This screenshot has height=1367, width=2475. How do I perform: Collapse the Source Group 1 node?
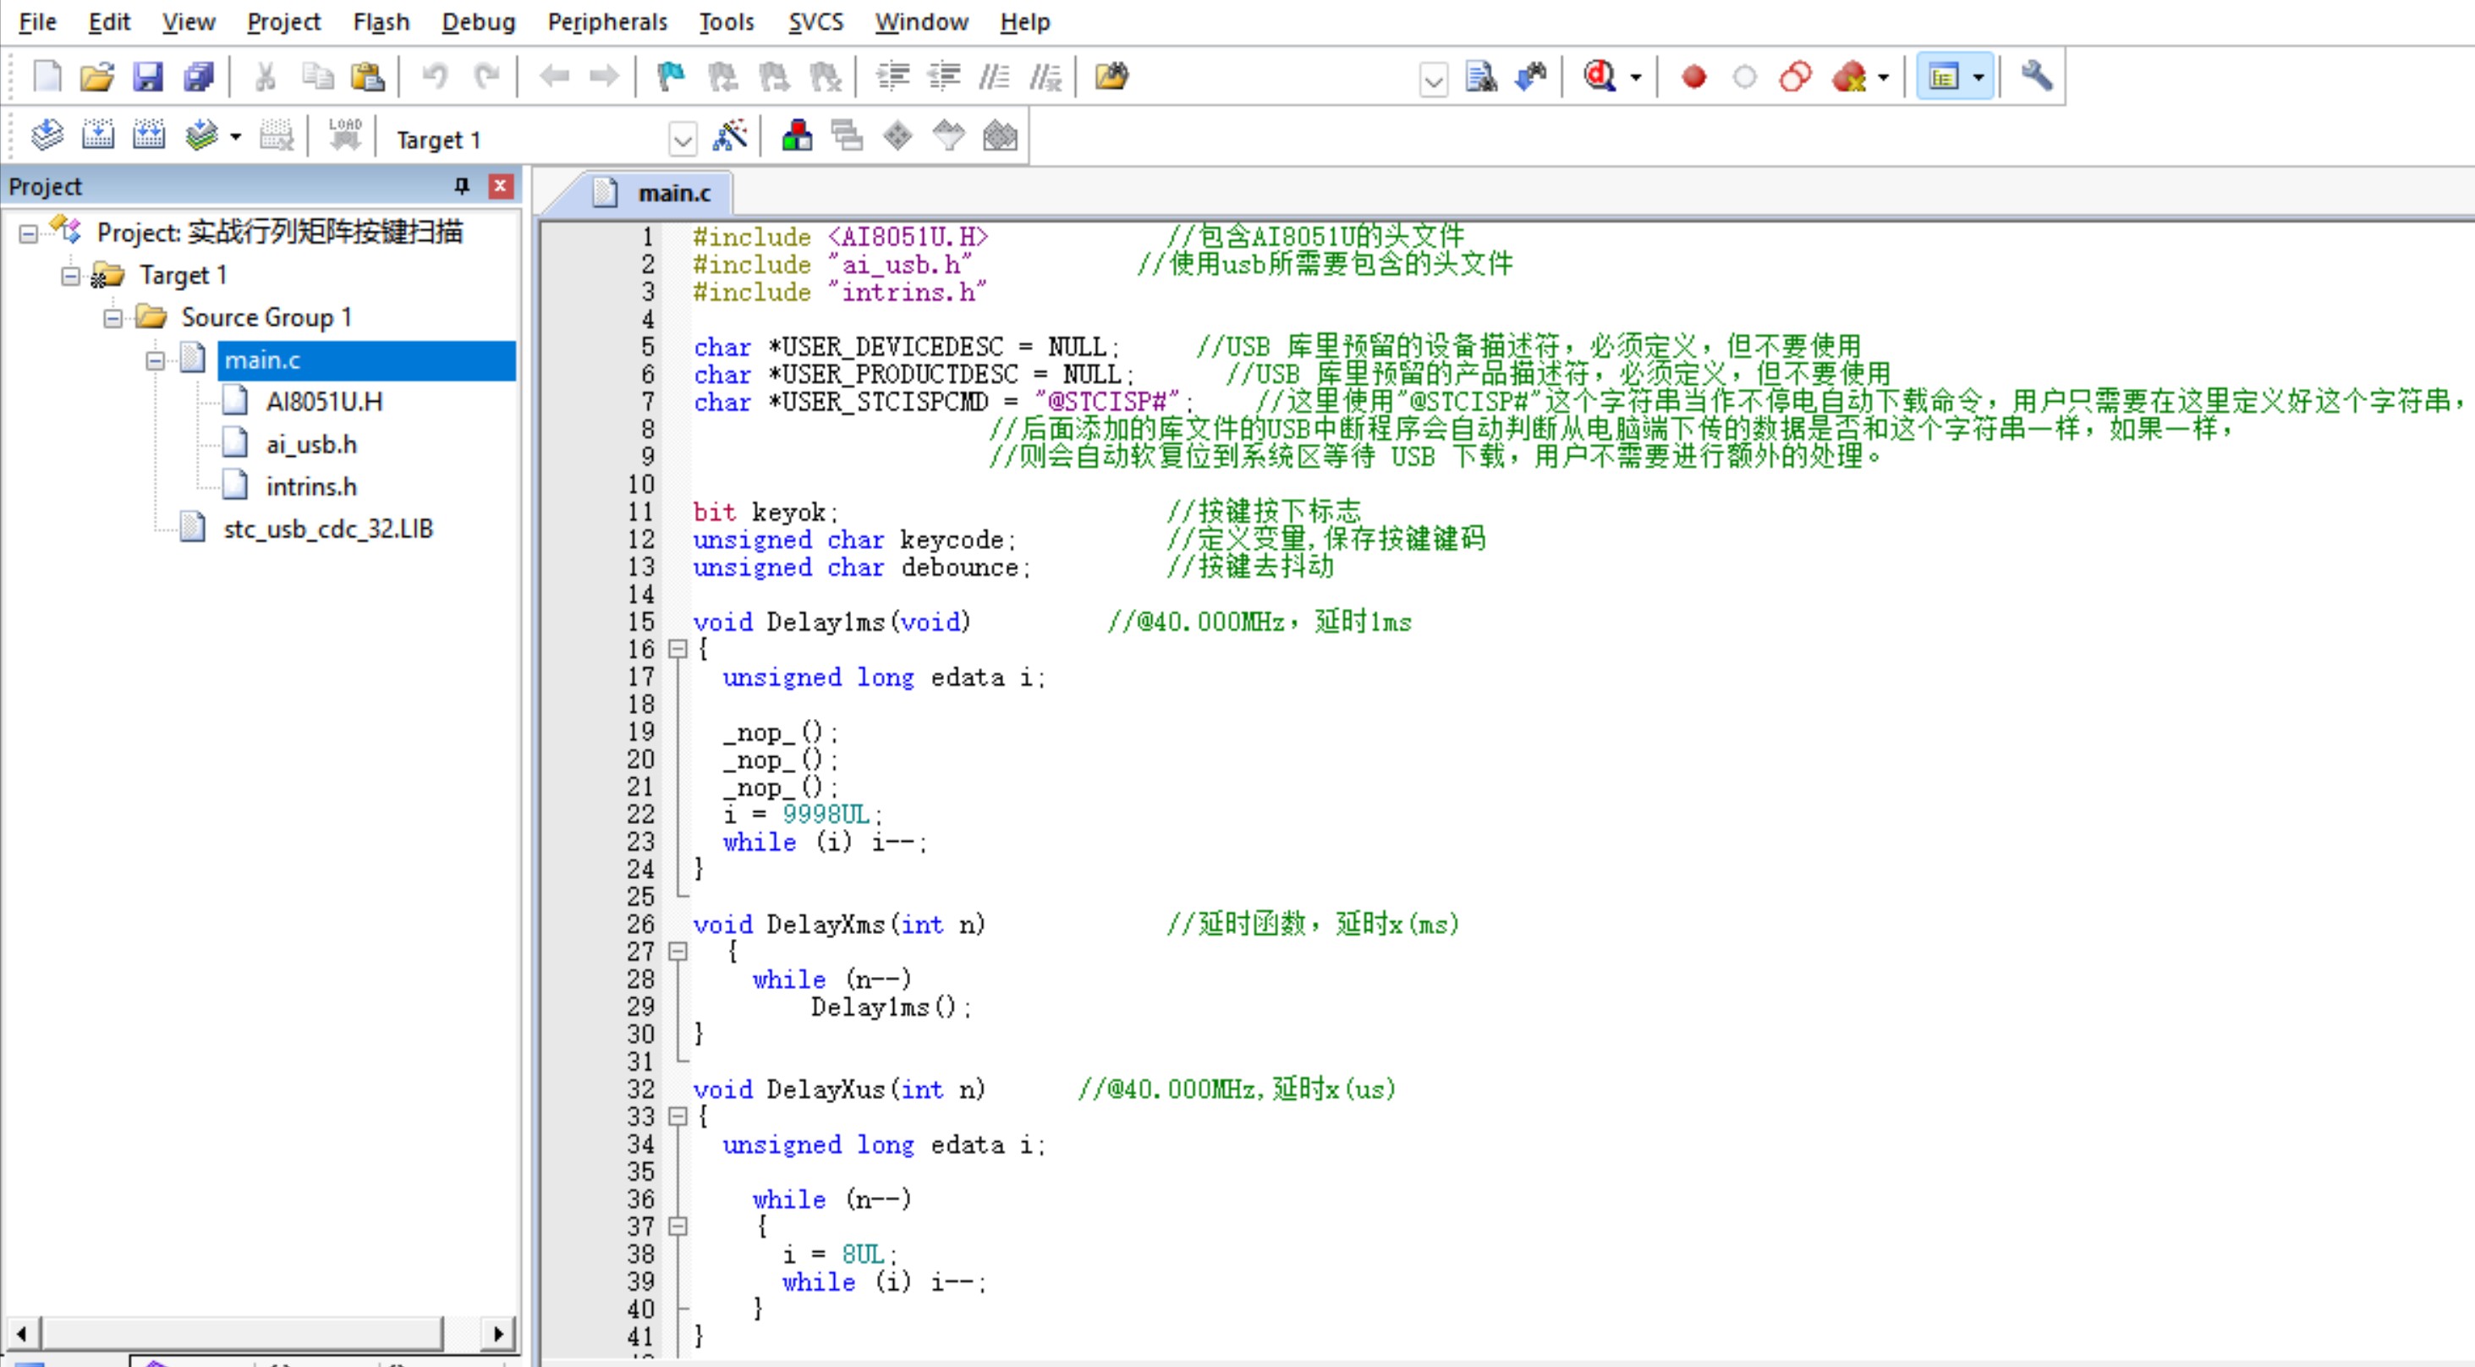[x=112, y=318]
